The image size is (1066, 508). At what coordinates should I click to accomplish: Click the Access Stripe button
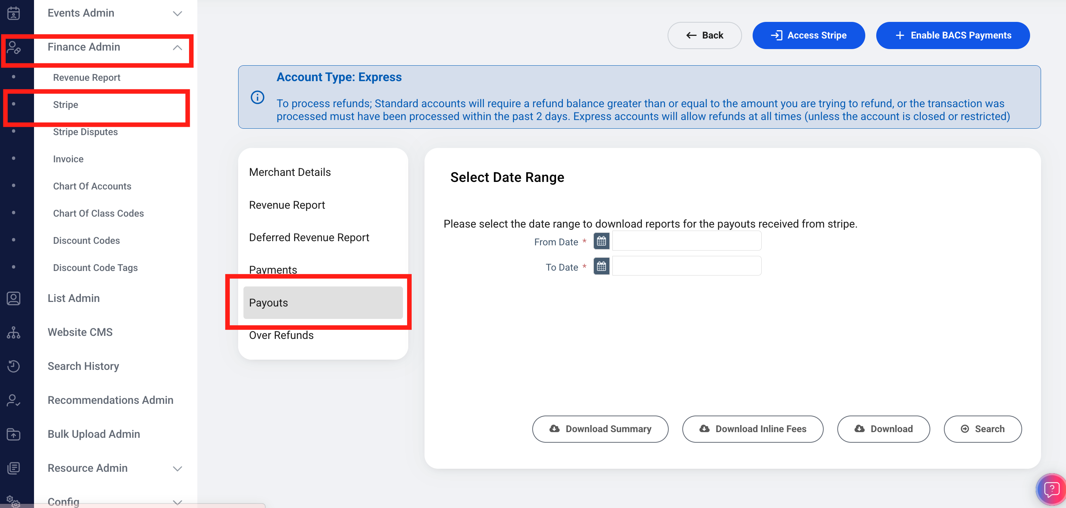[x=808, y=35]
